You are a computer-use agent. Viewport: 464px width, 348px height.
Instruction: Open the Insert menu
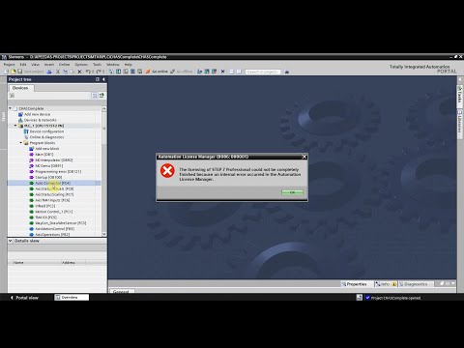click(x=49, y=65)
